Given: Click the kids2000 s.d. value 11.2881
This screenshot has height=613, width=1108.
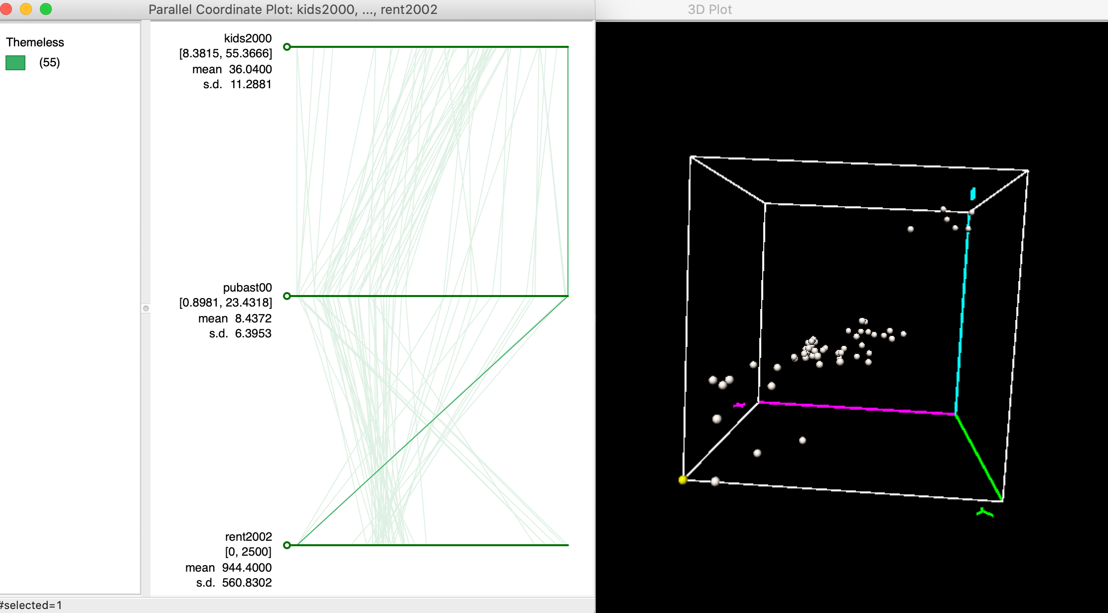Looking at the screenshot, I should [x=251, y=84].
